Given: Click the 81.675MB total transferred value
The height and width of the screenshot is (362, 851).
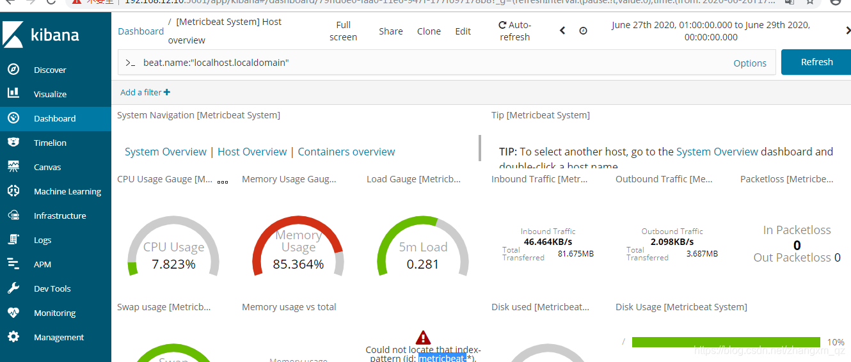Looking at the screenshot, I should [576, 254].
